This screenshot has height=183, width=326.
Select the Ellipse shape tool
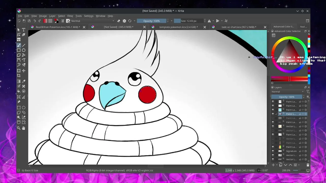(24, 50)
